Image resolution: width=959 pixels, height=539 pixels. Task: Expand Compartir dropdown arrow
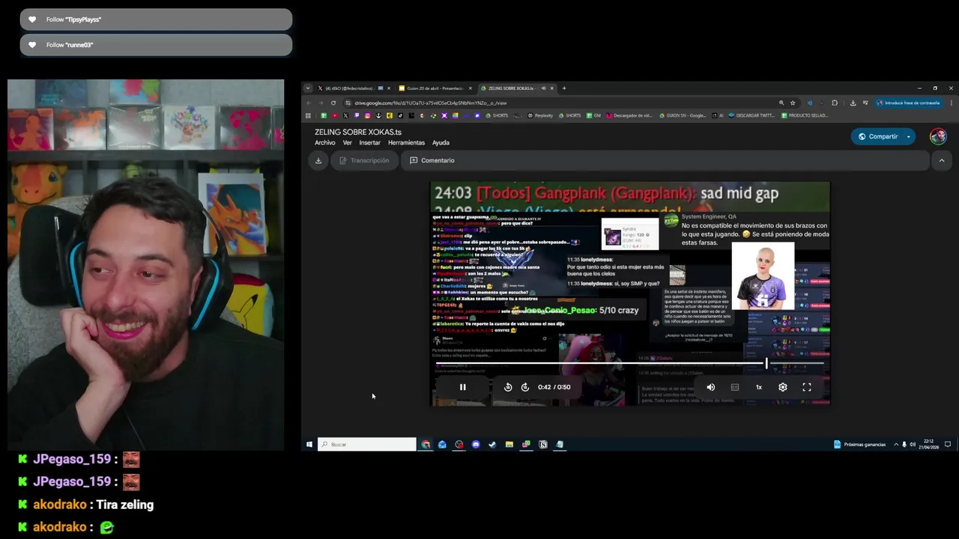[909, 136]
